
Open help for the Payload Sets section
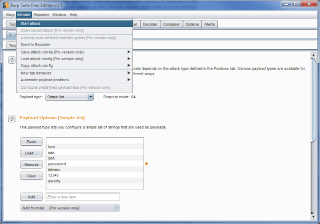[11, 60]
